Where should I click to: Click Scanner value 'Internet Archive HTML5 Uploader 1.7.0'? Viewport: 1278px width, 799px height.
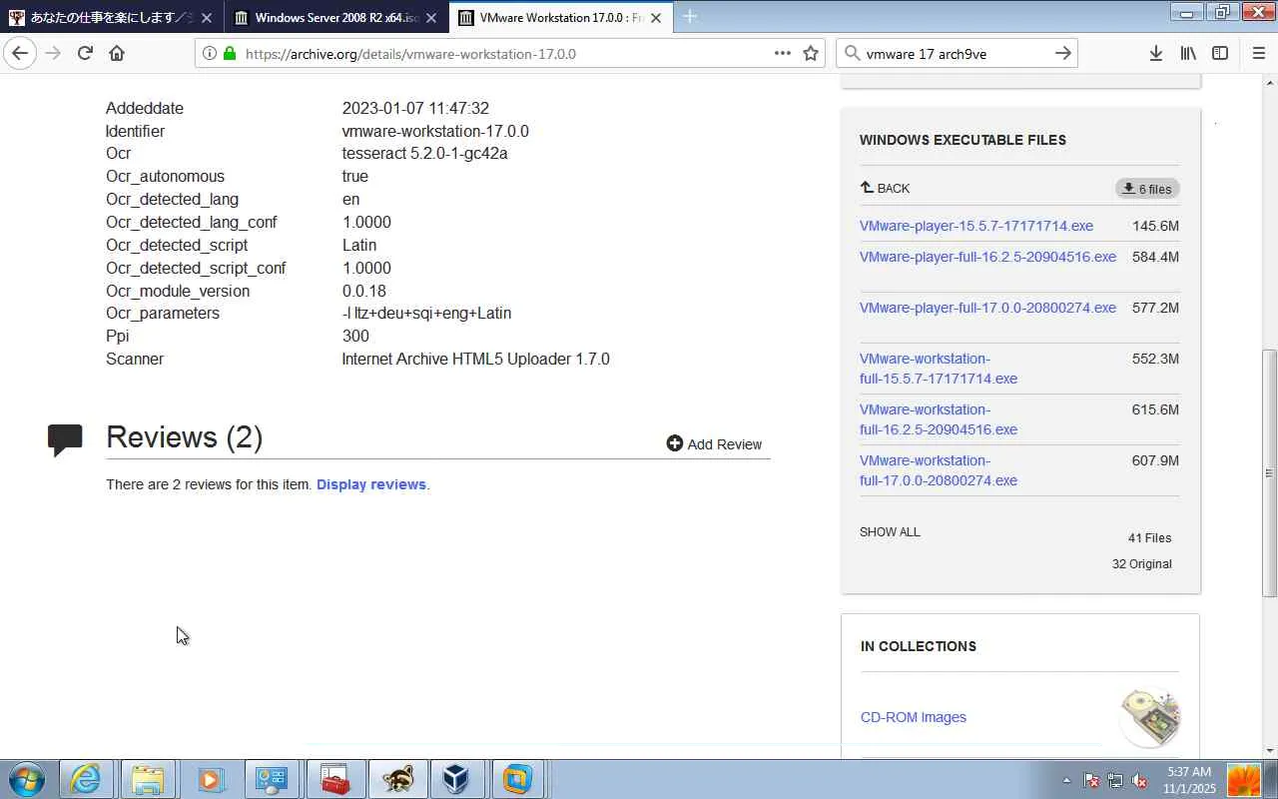(475, 359)
